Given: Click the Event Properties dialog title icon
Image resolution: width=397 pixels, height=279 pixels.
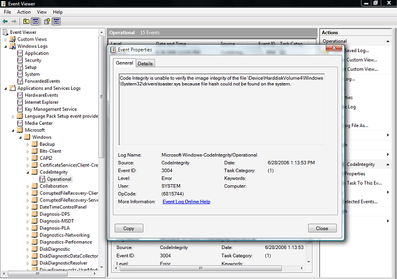Looking at the screenshot, I should coord(113,50).
